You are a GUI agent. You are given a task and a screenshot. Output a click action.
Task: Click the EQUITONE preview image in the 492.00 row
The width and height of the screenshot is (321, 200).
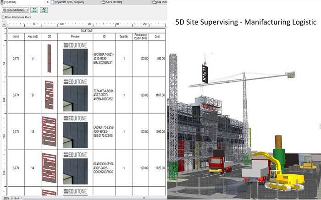(x=75, y=62)
